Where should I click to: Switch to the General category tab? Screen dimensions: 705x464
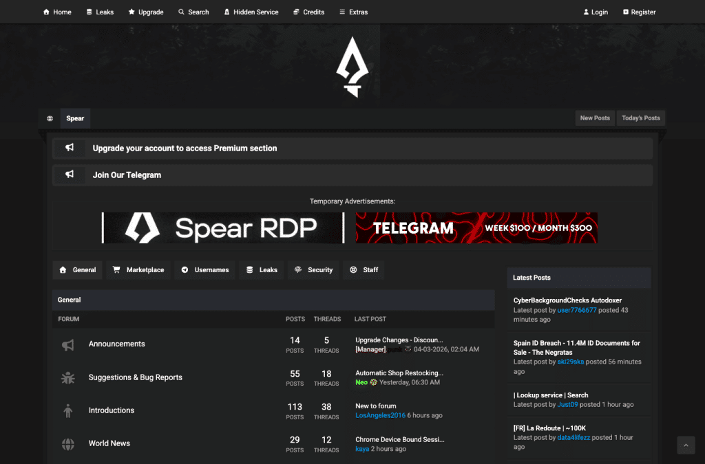pos(77,269)
